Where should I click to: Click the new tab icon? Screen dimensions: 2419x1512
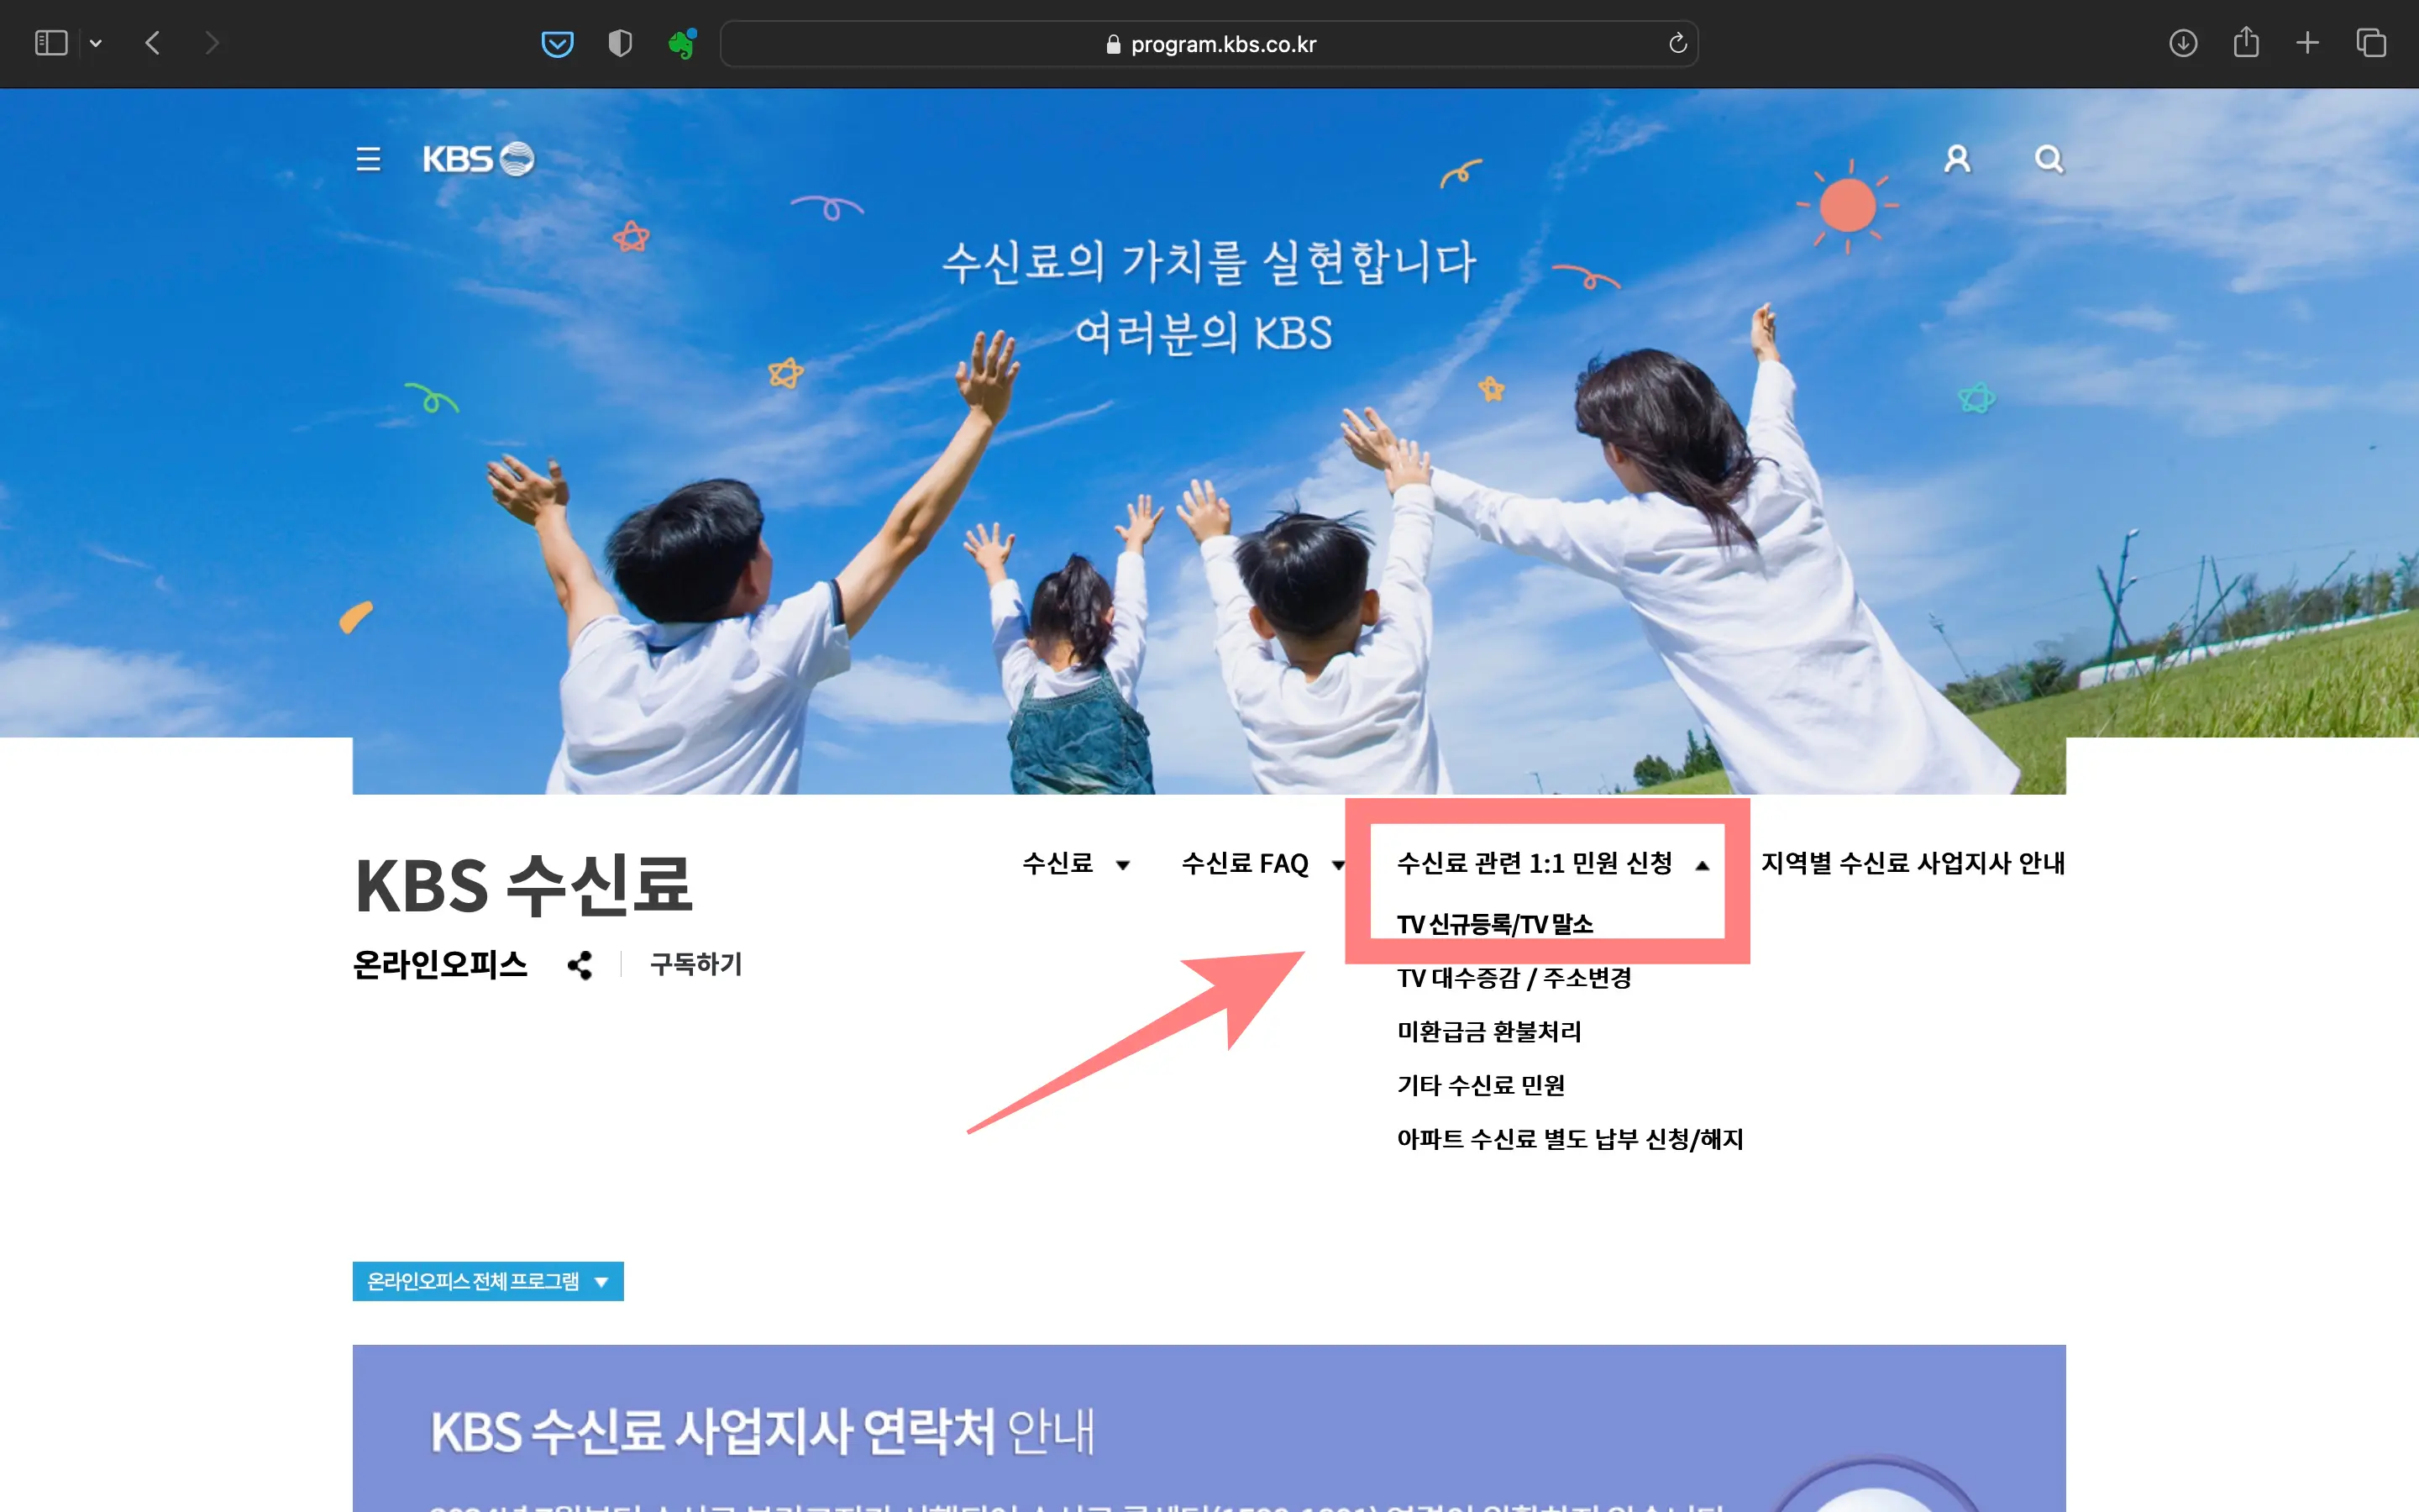click(2309, 43)
